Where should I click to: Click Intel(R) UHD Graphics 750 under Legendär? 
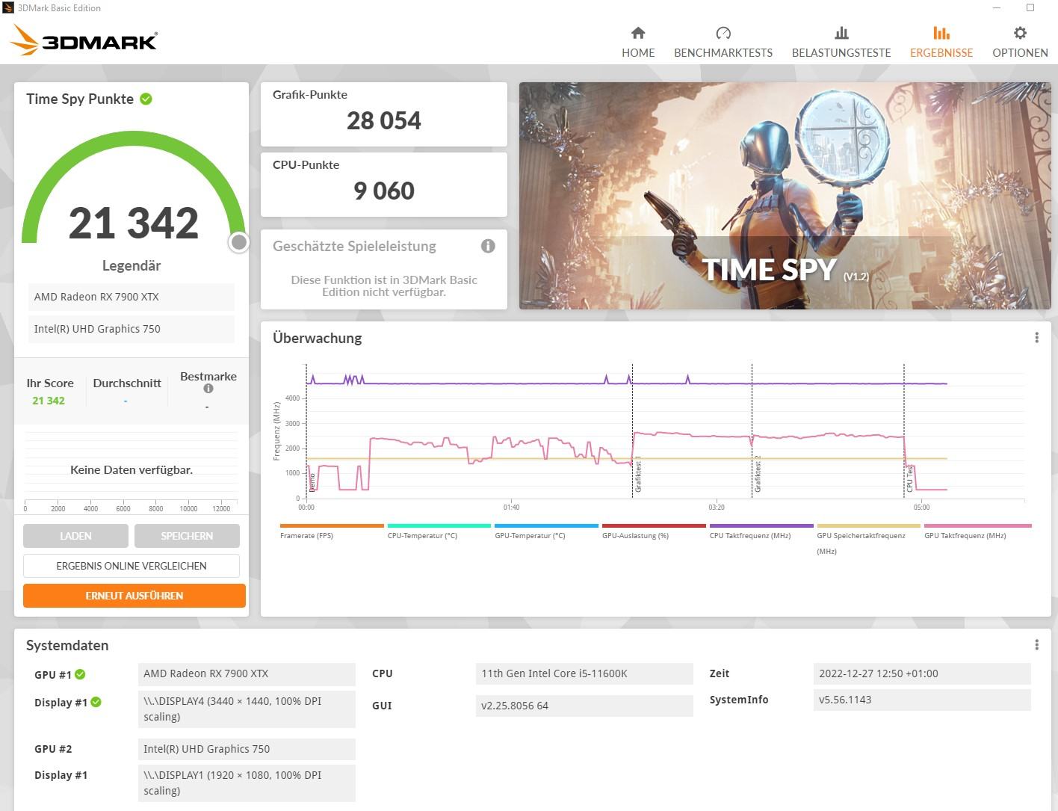[132, 329]
